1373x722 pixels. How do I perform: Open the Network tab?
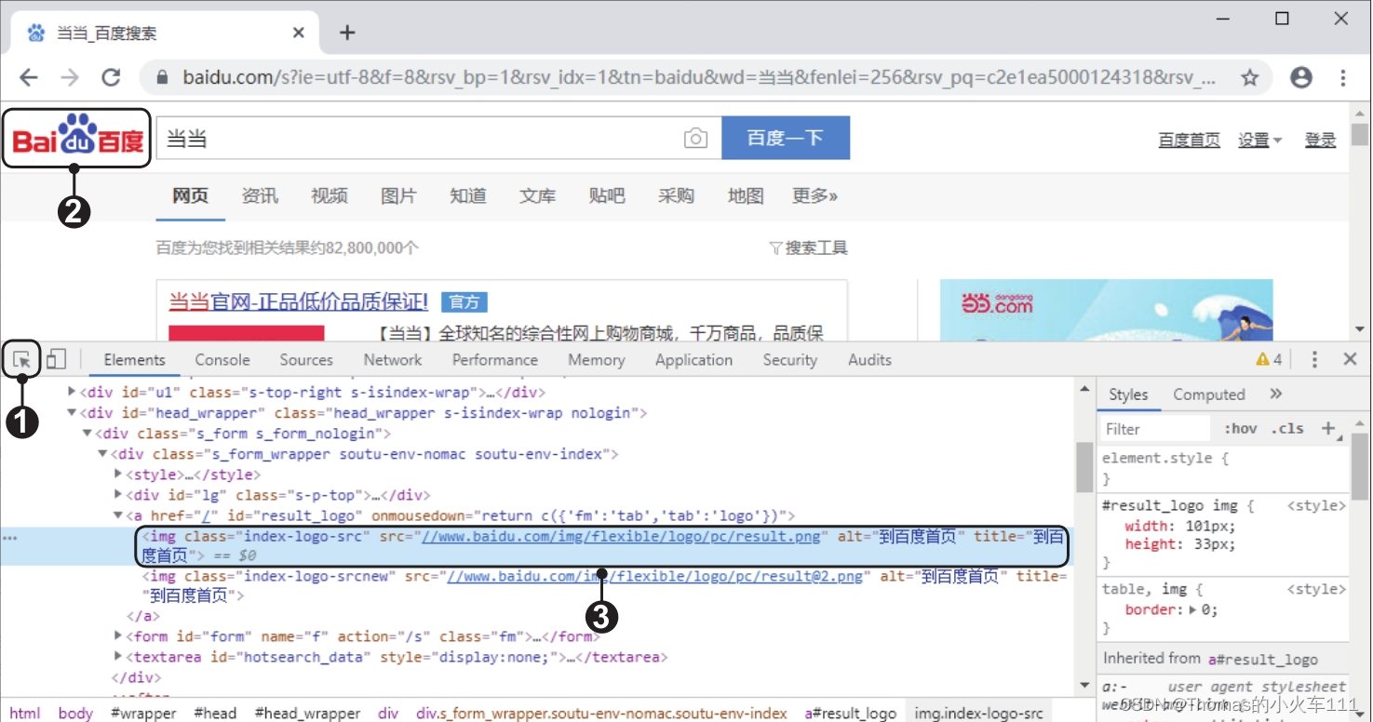393,359
